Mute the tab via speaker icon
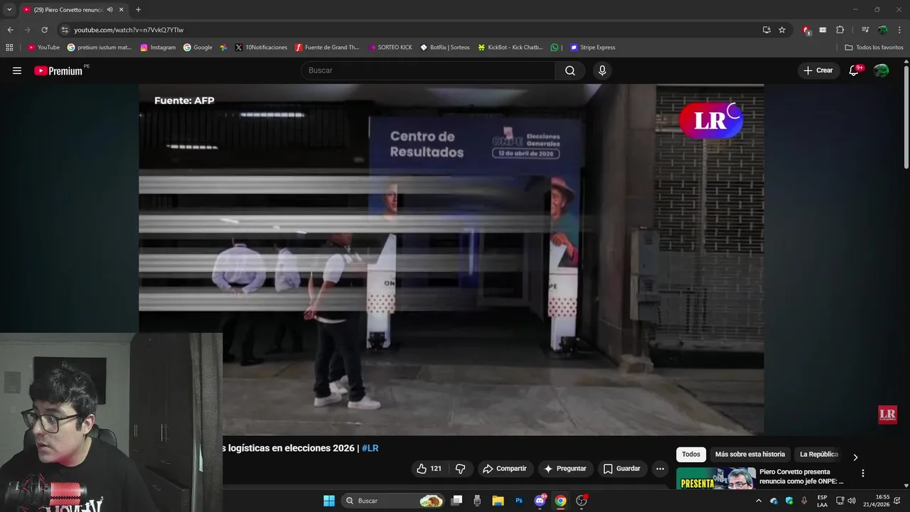 (x=109, y=10)
